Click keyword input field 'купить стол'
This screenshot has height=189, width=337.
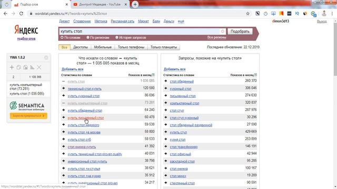pos(140,31)
